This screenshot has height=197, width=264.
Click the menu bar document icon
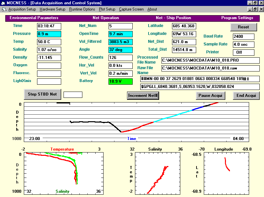4,10
